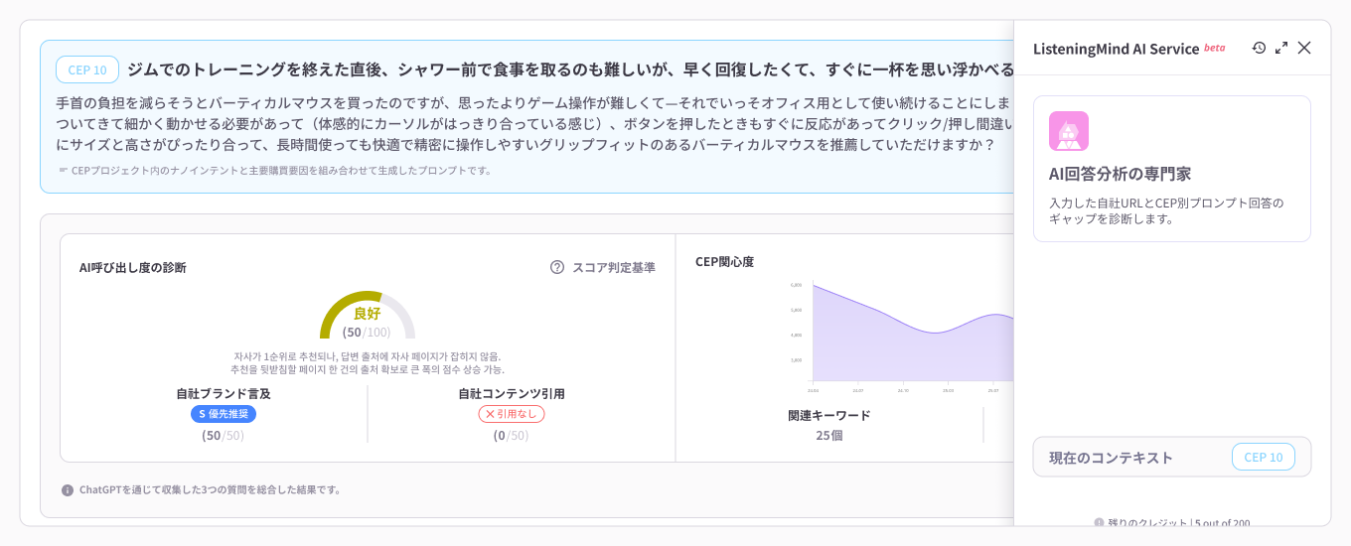Click CEP 10 tag in 現在のコンテキスト
Image resolution: width=1351 pixels, height=546 pixels.
coord(1264,457)
